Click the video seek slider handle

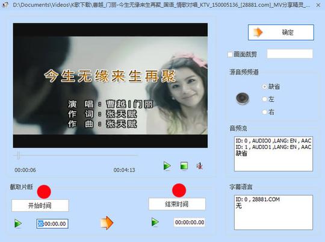(x=18, y=155)
